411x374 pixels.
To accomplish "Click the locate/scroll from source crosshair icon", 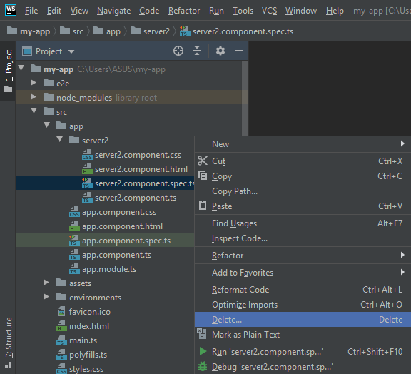I will pyautogui.click(x=178, y=51).
